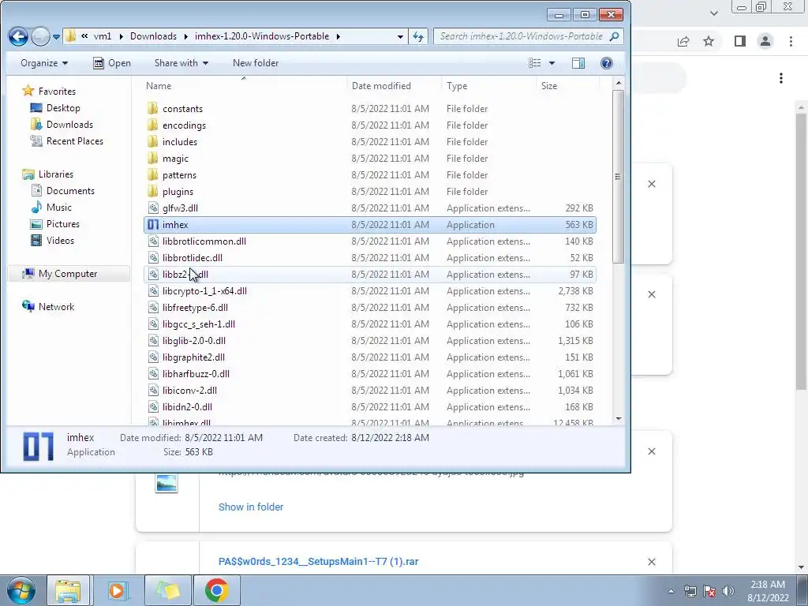Click the Explorer help icon
The height and width of the screenshot is (606, 808).
pos(607,63)
